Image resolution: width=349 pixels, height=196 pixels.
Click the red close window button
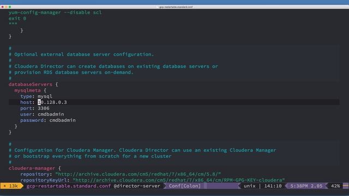click(x=2, y=7)
